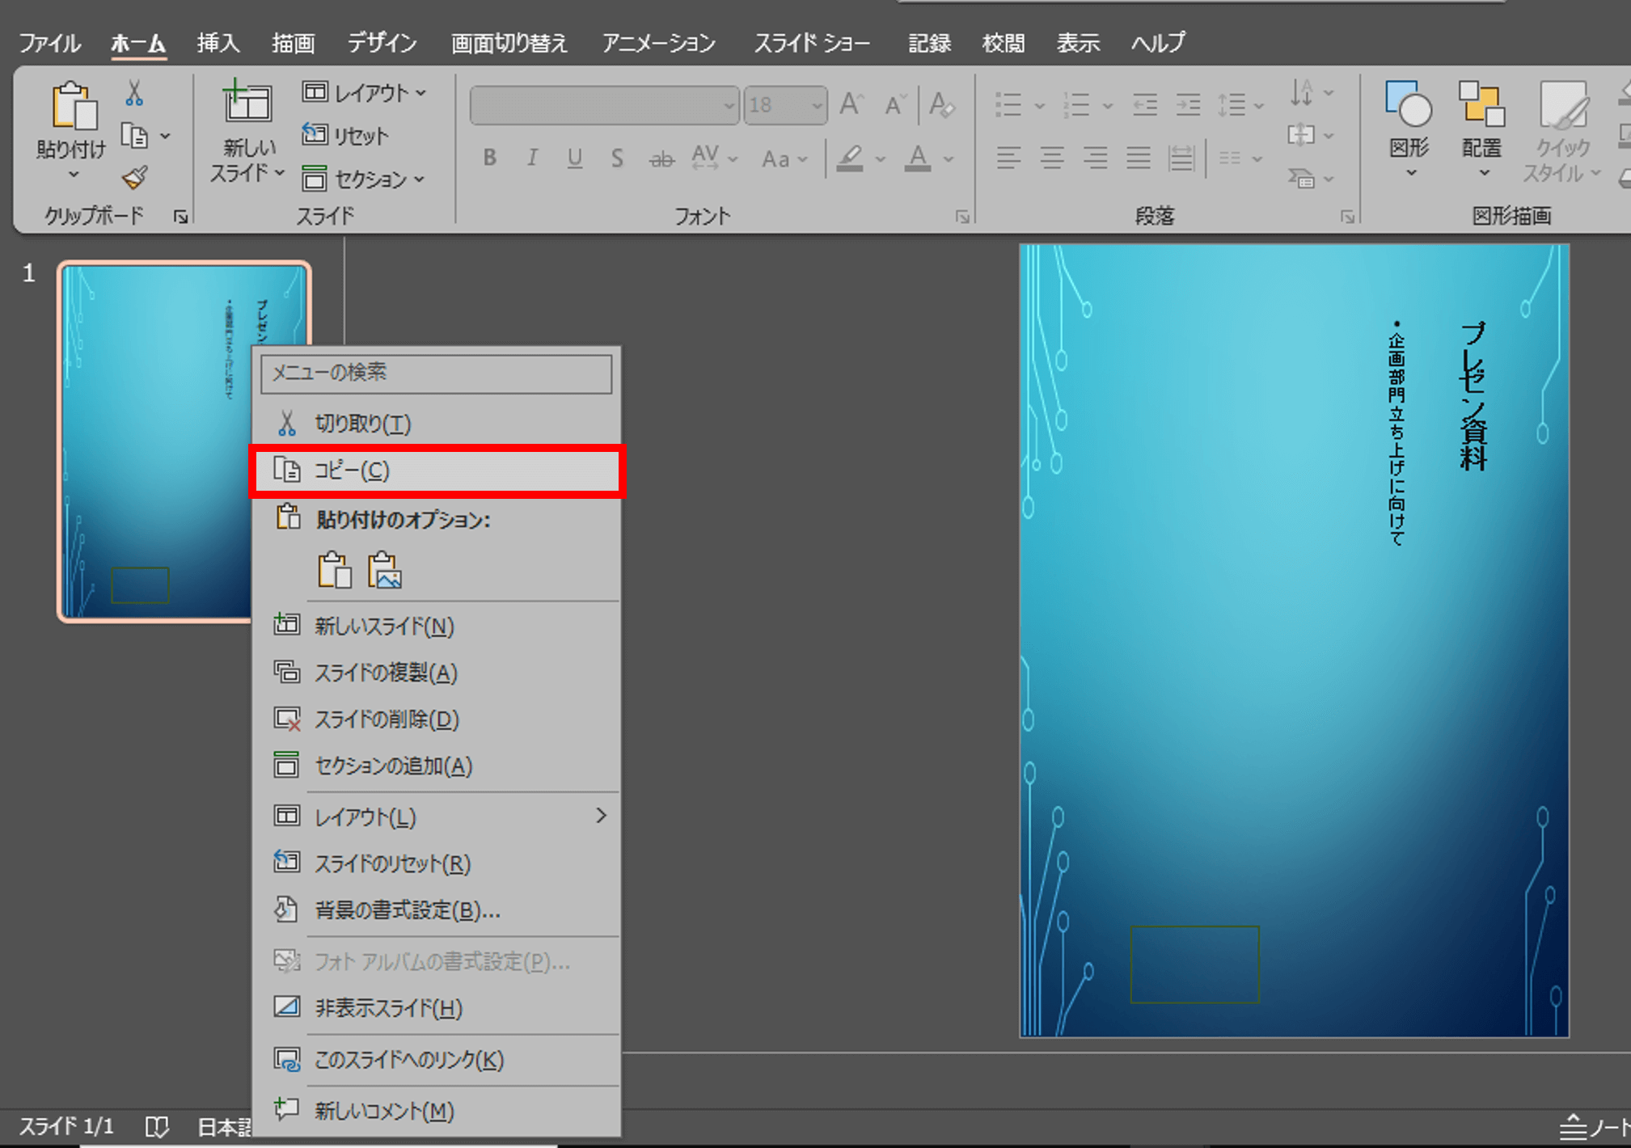1631x1148 pixels.
Task: Choose このスライドへのリンク(K) from context menu
Action: point(437,1060)
